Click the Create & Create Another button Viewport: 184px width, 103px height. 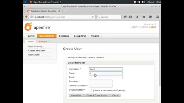tap(97, 95)
